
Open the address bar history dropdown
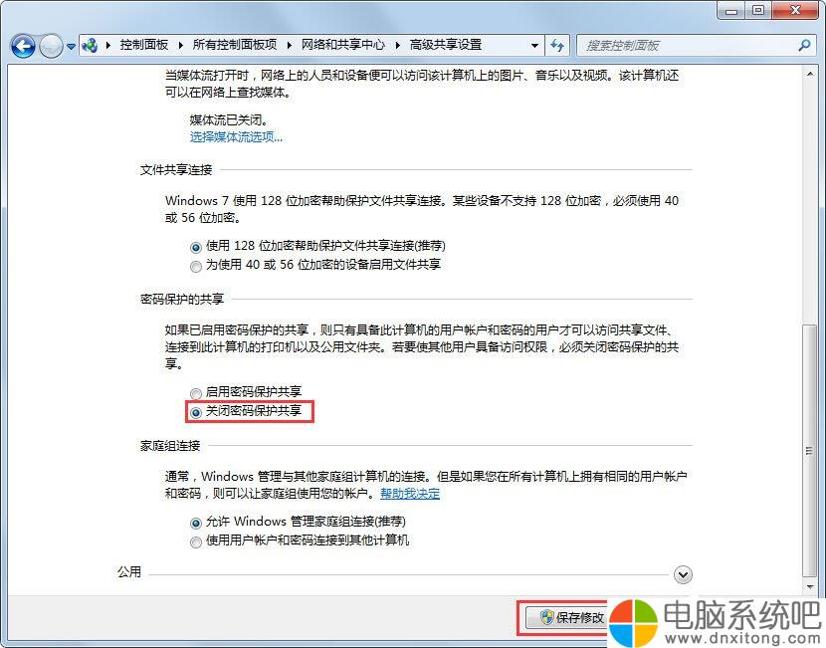(534, 46)
